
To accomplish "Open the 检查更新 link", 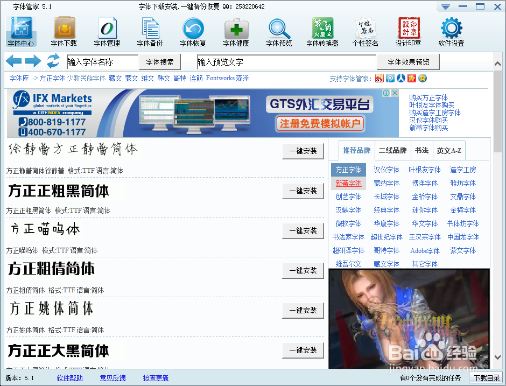I will click(x=156, y=378).
